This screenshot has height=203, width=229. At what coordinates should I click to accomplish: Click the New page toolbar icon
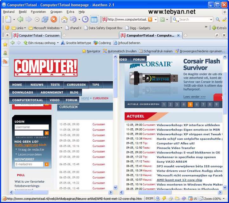click(x=8, y=19)
